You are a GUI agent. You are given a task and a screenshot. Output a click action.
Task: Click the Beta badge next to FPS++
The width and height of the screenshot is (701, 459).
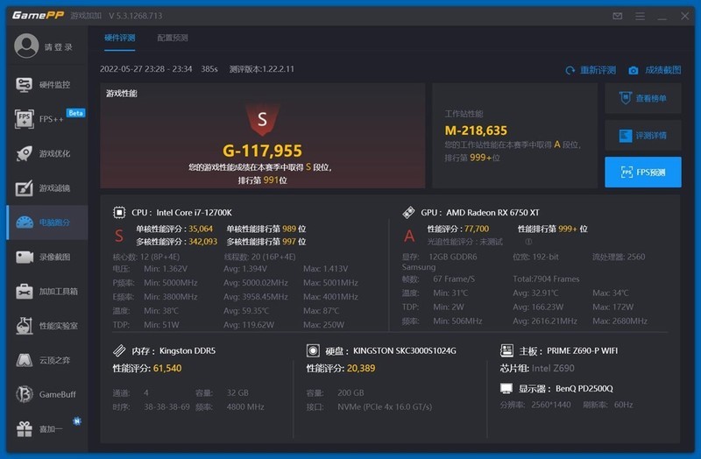(75, 113)
